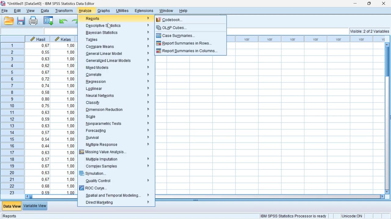The width and height of the screenshot is (391, 219).
Task: Open the Help menu
Action: (x=183, y=11)
